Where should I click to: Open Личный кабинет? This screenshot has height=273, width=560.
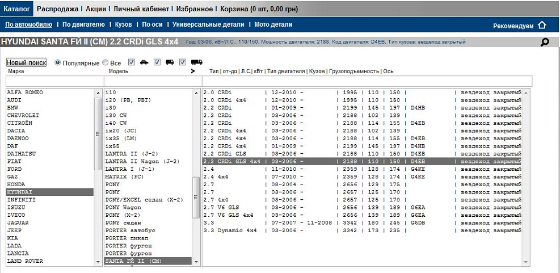[x=141, y=9]
